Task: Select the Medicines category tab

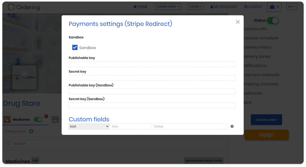Action: pos(21,120)
